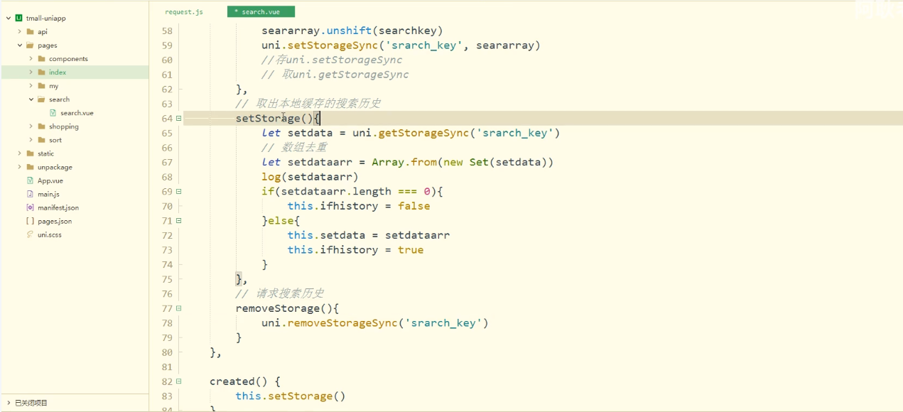The width and height of the screenshot is (903, 412).
Task: Click the comment '// 请求搜索历史'
Action: (x=280, y=293)
